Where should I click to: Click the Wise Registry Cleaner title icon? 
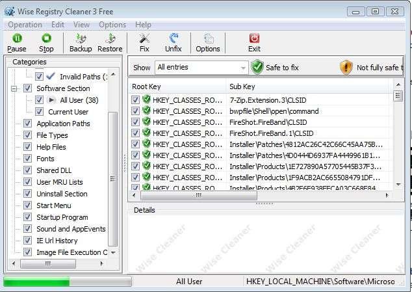pyautogui.click(x=10, y=12)
